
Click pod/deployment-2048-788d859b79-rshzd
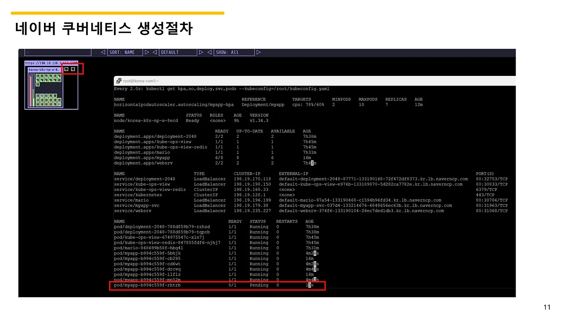click(162, 227)
